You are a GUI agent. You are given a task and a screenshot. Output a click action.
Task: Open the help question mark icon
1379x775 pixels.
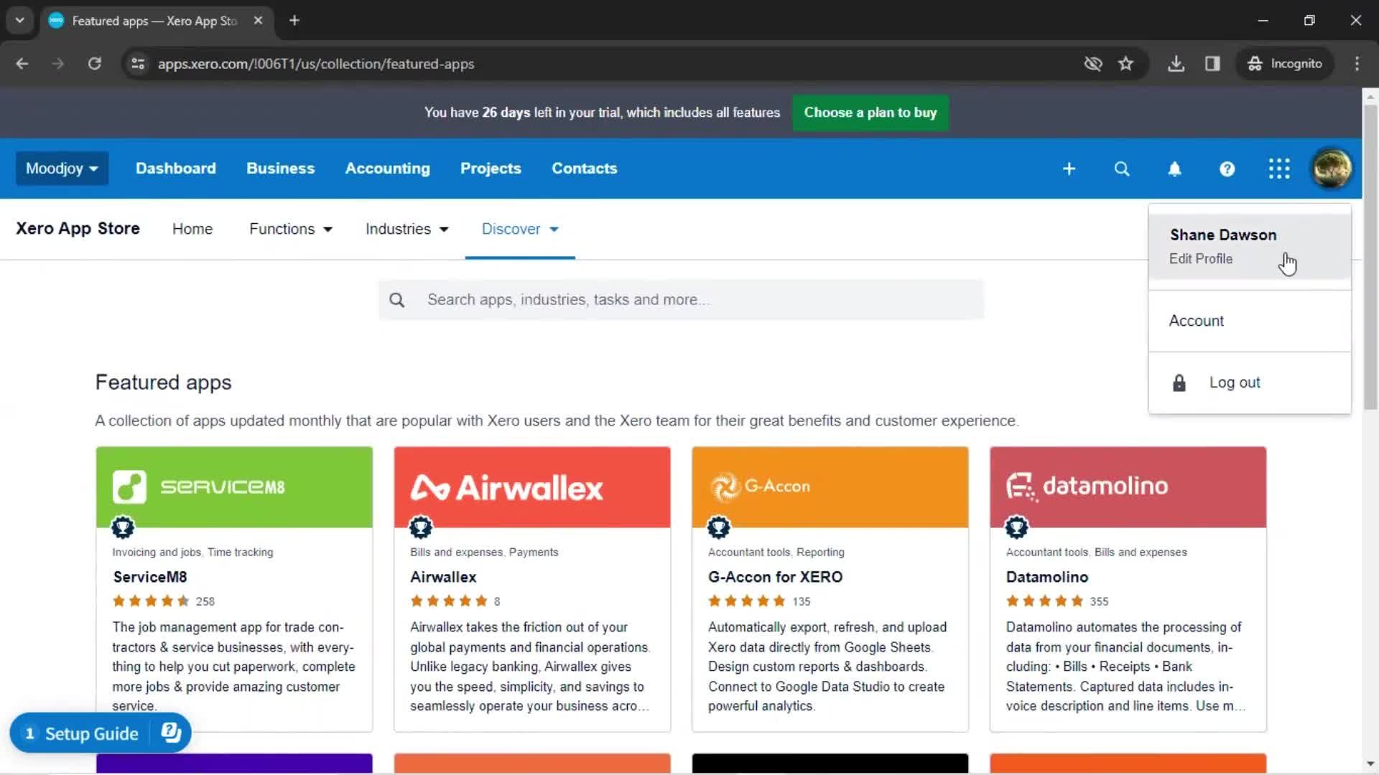tap(1227, 169)
